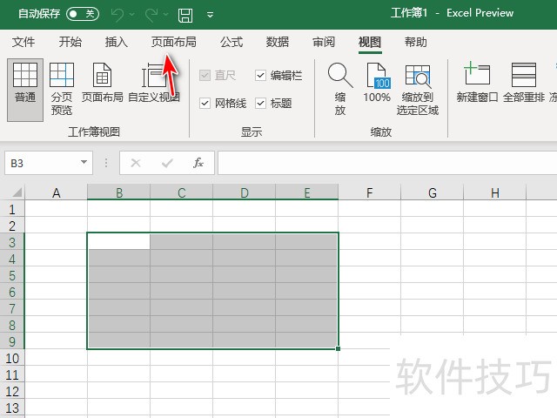Select column D header
The height and width of the screenshot is (418, 557).
click(245, 193)
